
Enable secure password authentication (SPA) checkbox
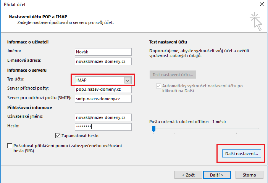9,146
